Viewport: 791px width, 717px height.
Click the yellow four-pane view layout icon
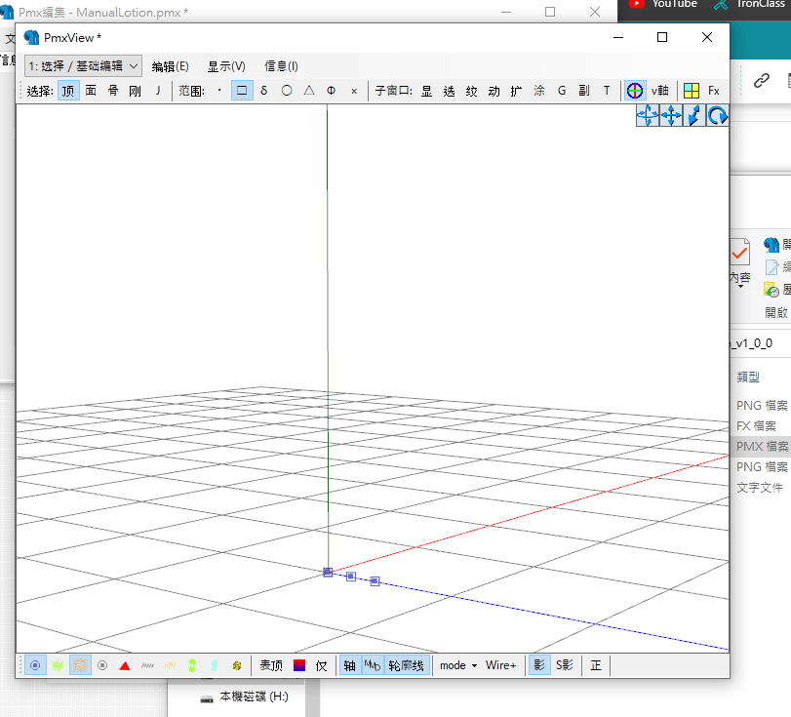[x=692, y=91]
